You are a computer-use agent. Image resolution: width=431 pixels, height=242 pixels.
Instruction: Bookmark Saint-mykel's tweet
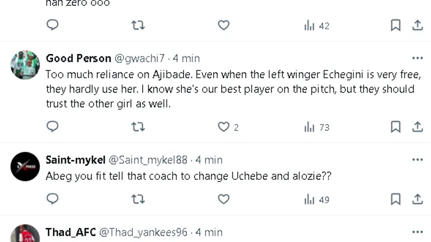click(x=395, y=199)
